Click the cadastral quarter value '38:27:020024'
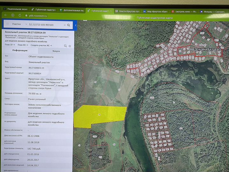The width and height of the screenshot is (229, 172). (35, 74)
